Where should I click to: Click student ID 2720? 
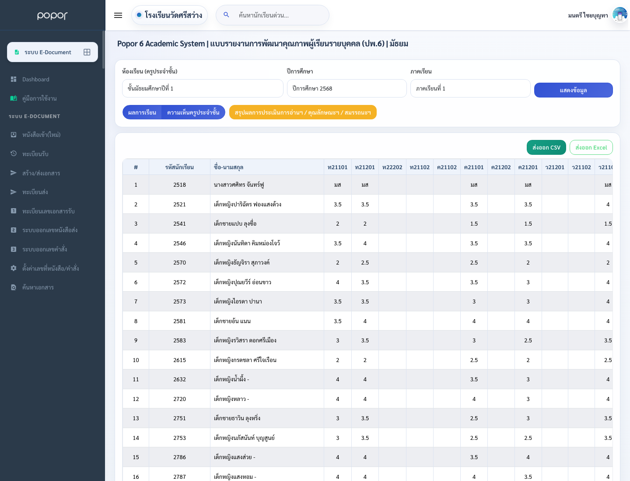tap(179, 399)
